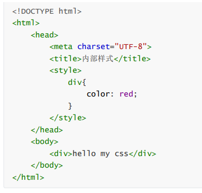Click the opening html tag
The width and height of the screenshot is (202, 193).
[x=26, y=23]
